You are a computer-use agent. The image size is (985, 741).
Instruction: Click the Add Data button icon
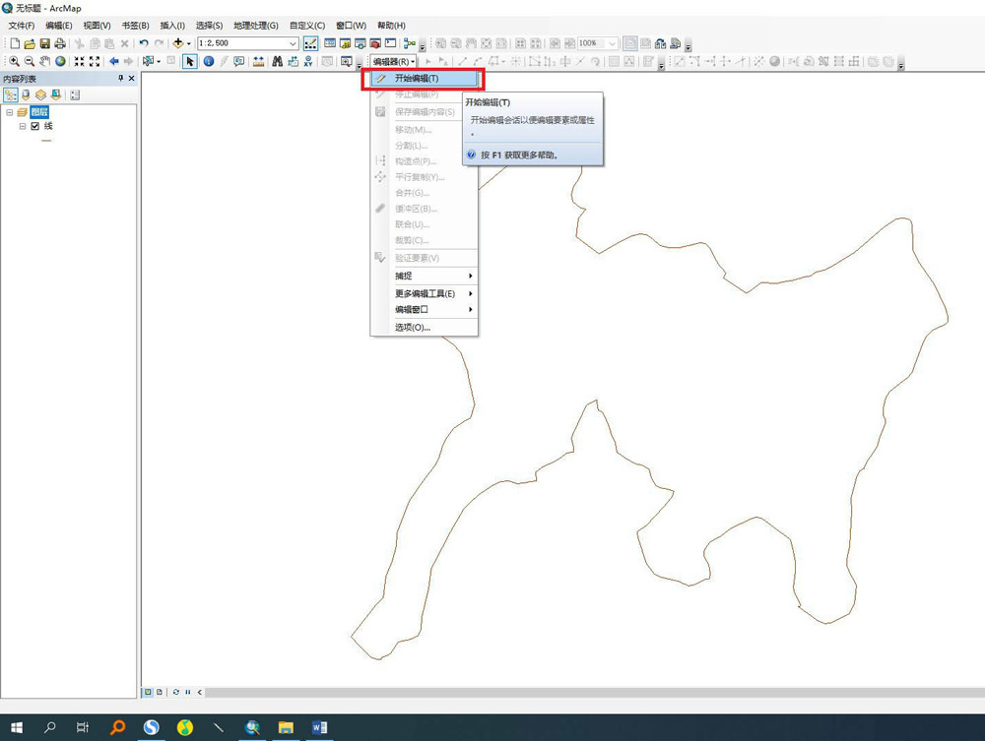[x=178, y=43]
